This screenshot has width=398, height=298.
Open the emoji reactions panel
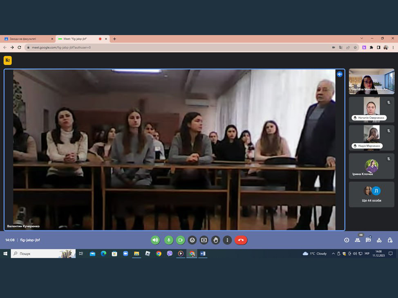(192, 240)
